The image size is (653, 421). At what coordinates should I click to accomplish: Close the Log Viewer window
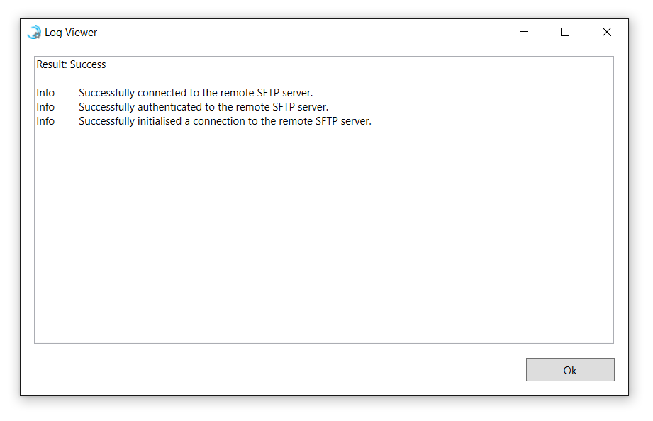tap(606, 32)
